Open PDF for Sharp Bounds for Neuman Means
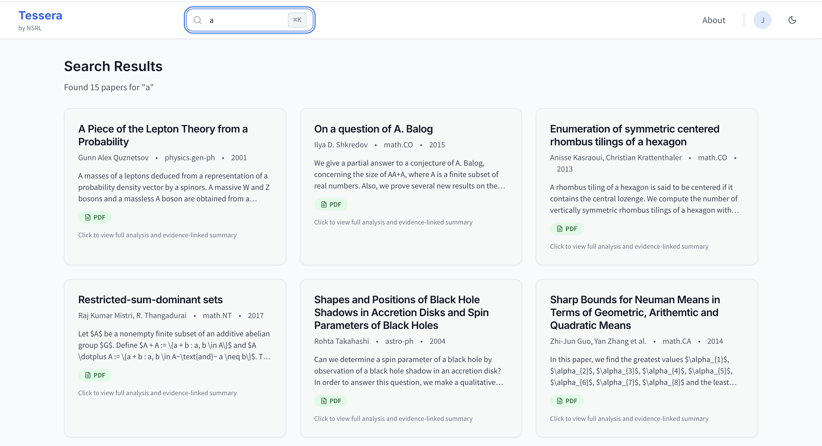Viewport: 822px width, 446px height. point(566,401)
